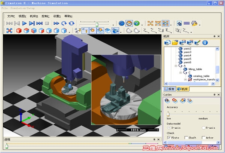Click the toolpath with tool icon
This screenshot has height=153, width=225.
click(x=78, y=31)
